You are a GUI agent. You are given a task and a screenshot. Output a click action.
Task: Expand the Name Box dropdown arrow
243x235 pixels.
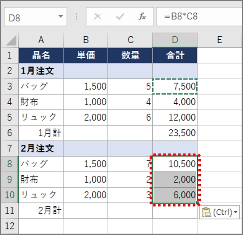61,16
